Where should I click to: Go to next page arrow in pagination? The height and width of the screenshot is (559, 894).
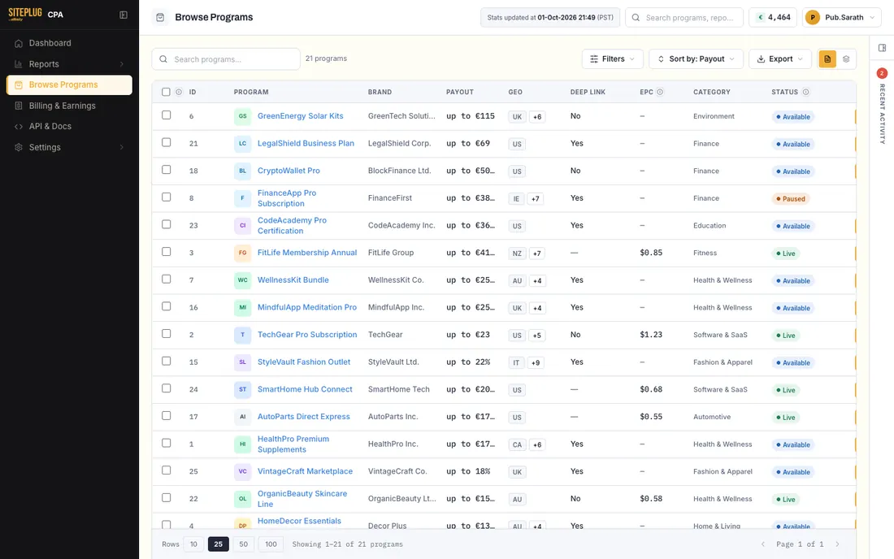(837, 544)
